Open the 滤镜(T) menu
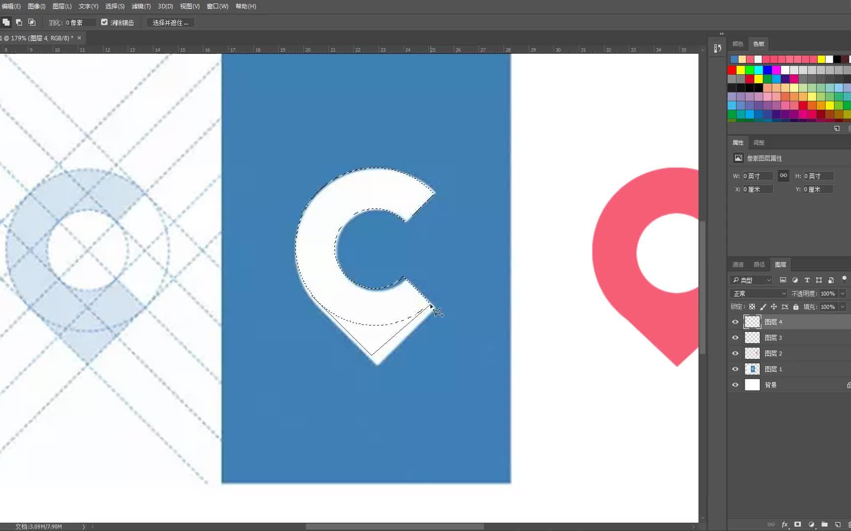 (x=141, y=6)
